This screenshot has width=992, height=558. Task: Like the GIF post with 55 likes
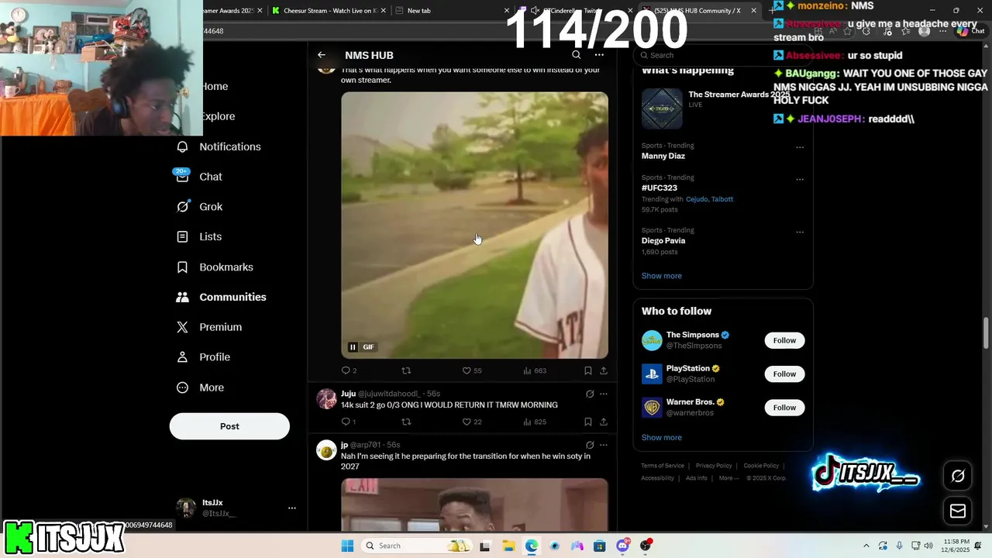(472, 370)
